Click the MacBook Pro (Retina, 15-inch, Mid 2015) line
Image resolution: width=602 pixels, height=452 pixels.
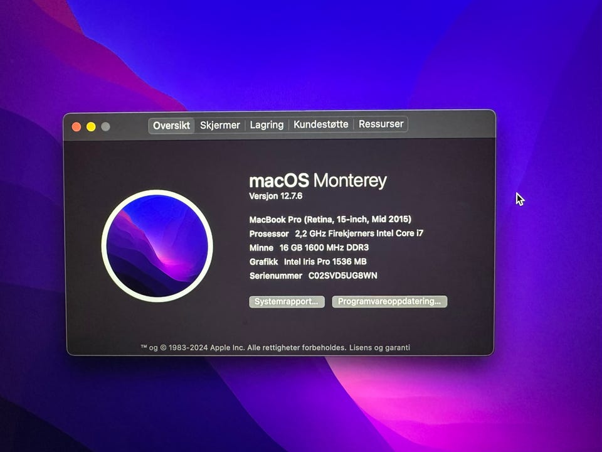coord(330,220)
